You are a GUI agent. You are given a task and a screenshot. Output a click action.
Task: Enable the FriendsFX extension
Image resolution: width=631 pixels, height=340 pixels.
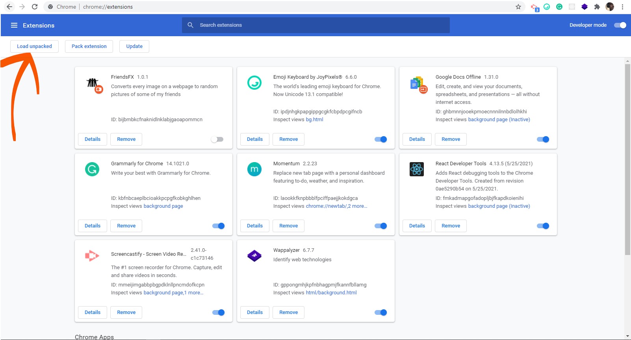point(217,139)
